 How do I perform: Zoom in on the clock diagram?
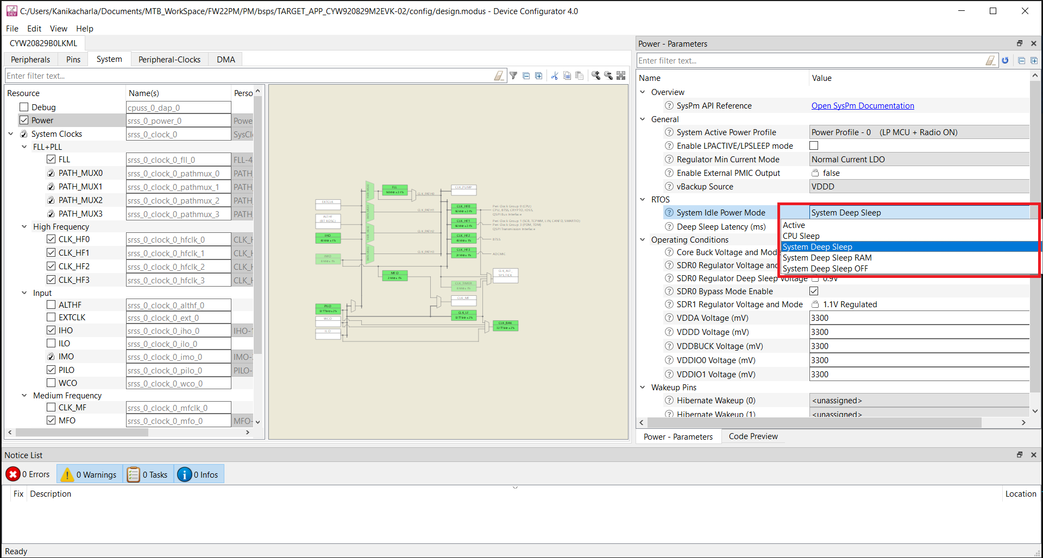click(596, 76)
